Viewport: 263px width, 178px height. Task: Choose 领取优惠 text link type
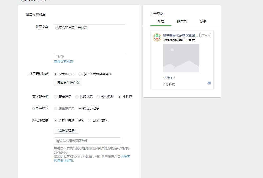pos(77,97)
